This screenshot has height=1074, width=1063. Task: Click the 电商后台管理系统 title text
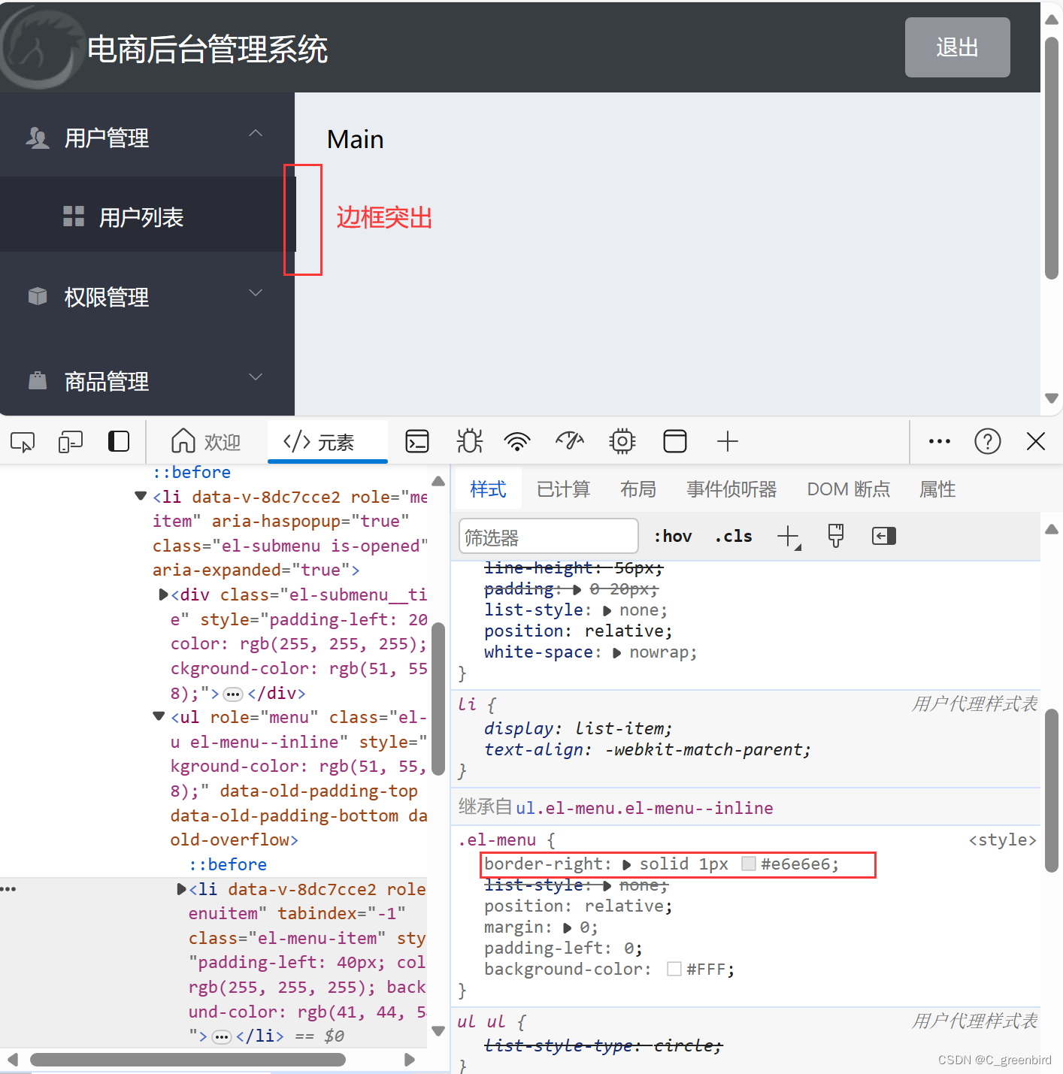point(207,50)
